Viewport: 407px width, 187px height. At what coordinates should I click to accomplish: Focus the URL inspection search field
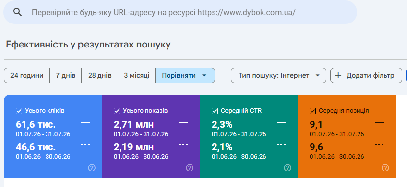click(x=180, y=12)
